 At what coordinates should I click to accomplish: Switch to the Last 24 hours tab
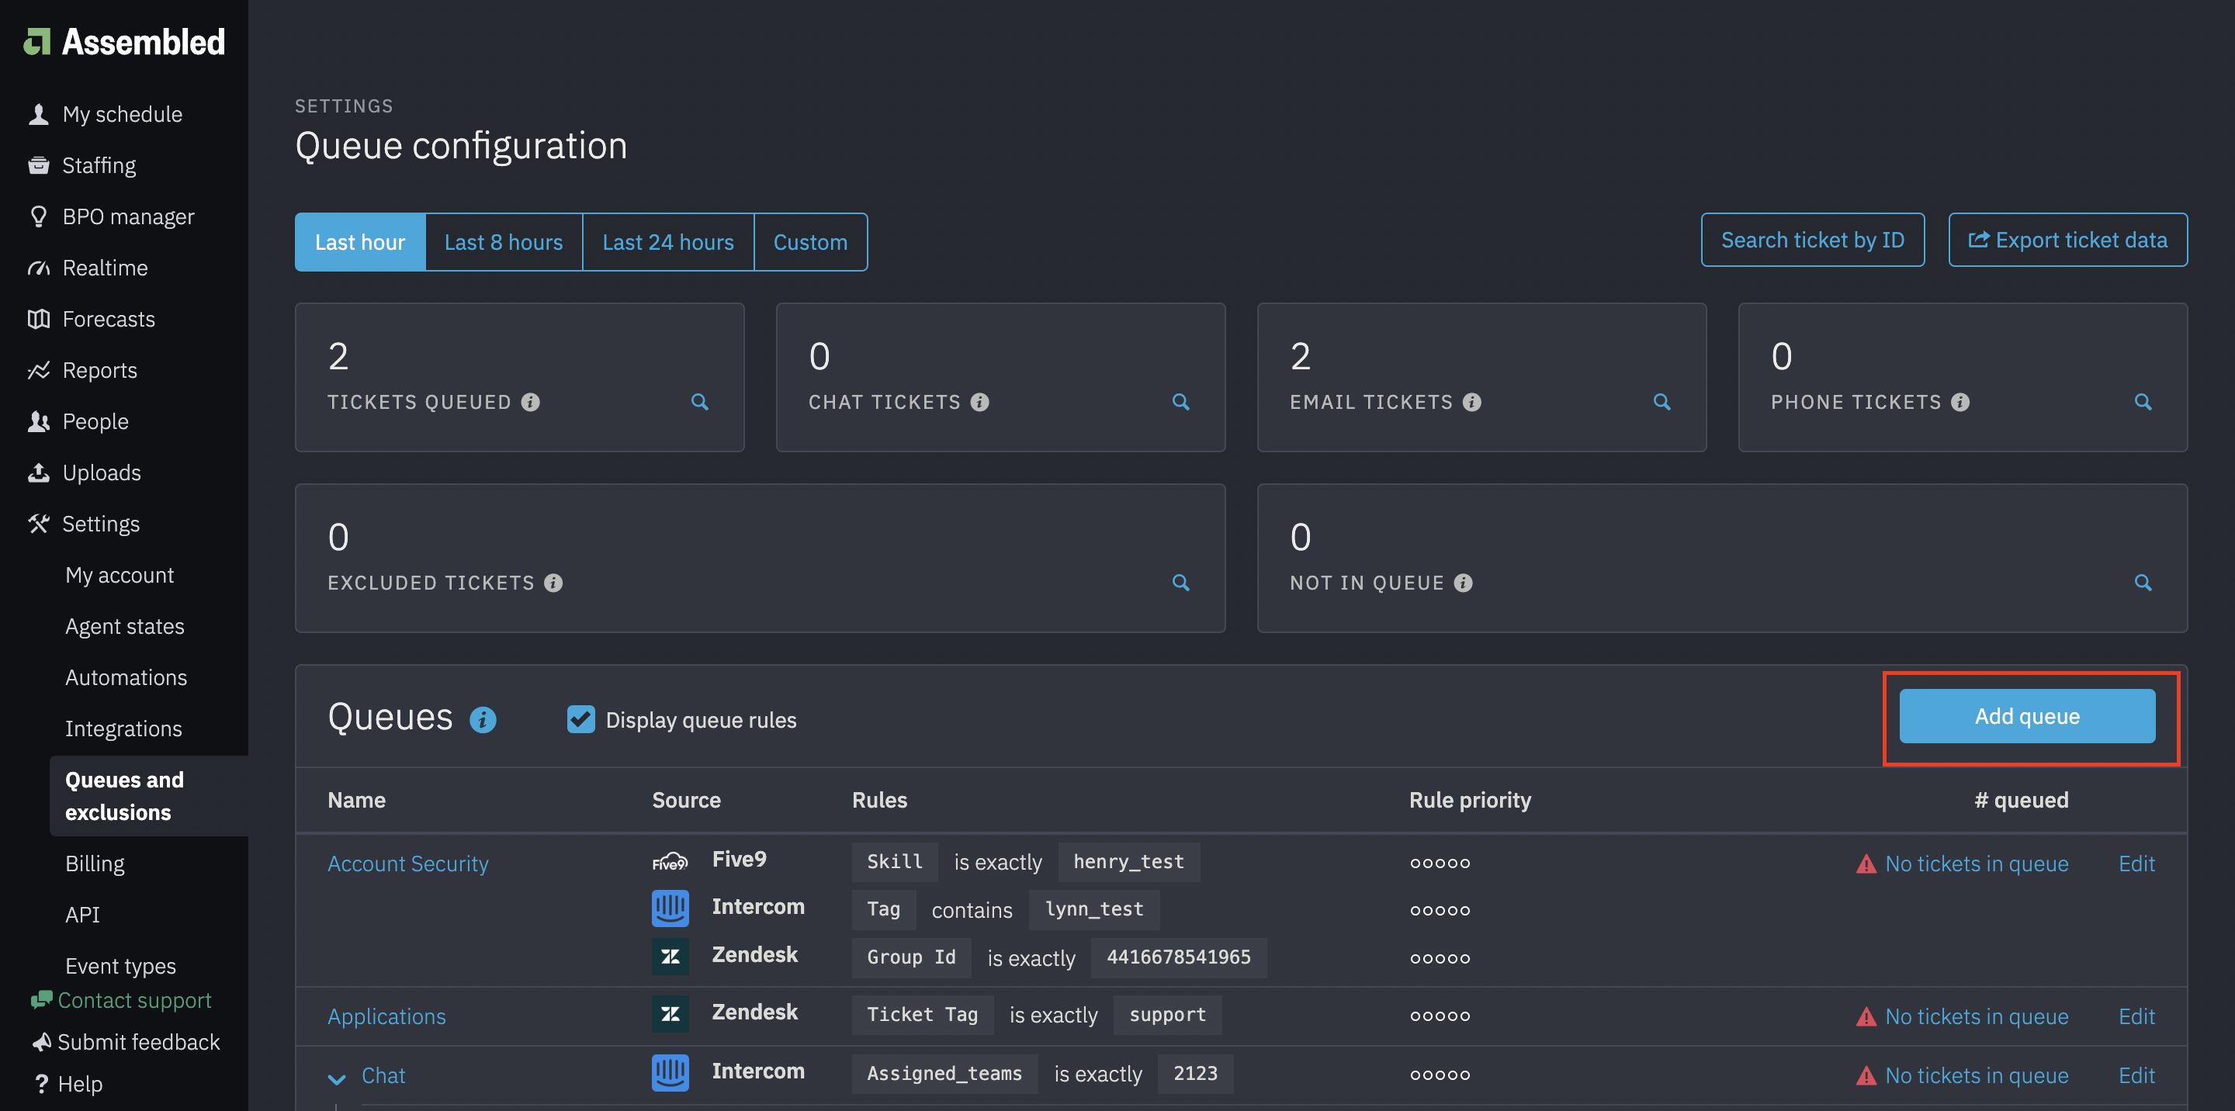point(668,241)
